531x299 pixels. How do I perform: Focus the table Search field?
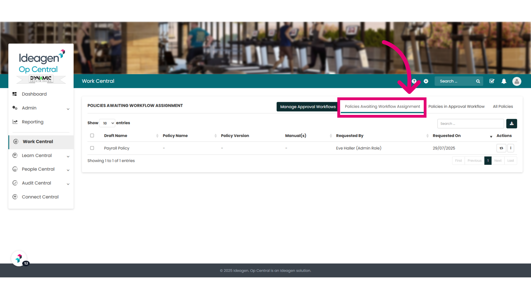(470, 123)
